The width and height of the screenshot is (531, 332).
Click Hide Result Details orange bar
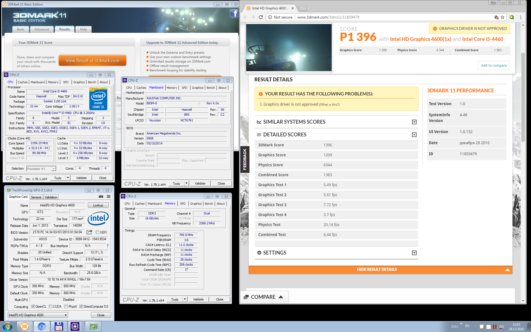(380, 269)
